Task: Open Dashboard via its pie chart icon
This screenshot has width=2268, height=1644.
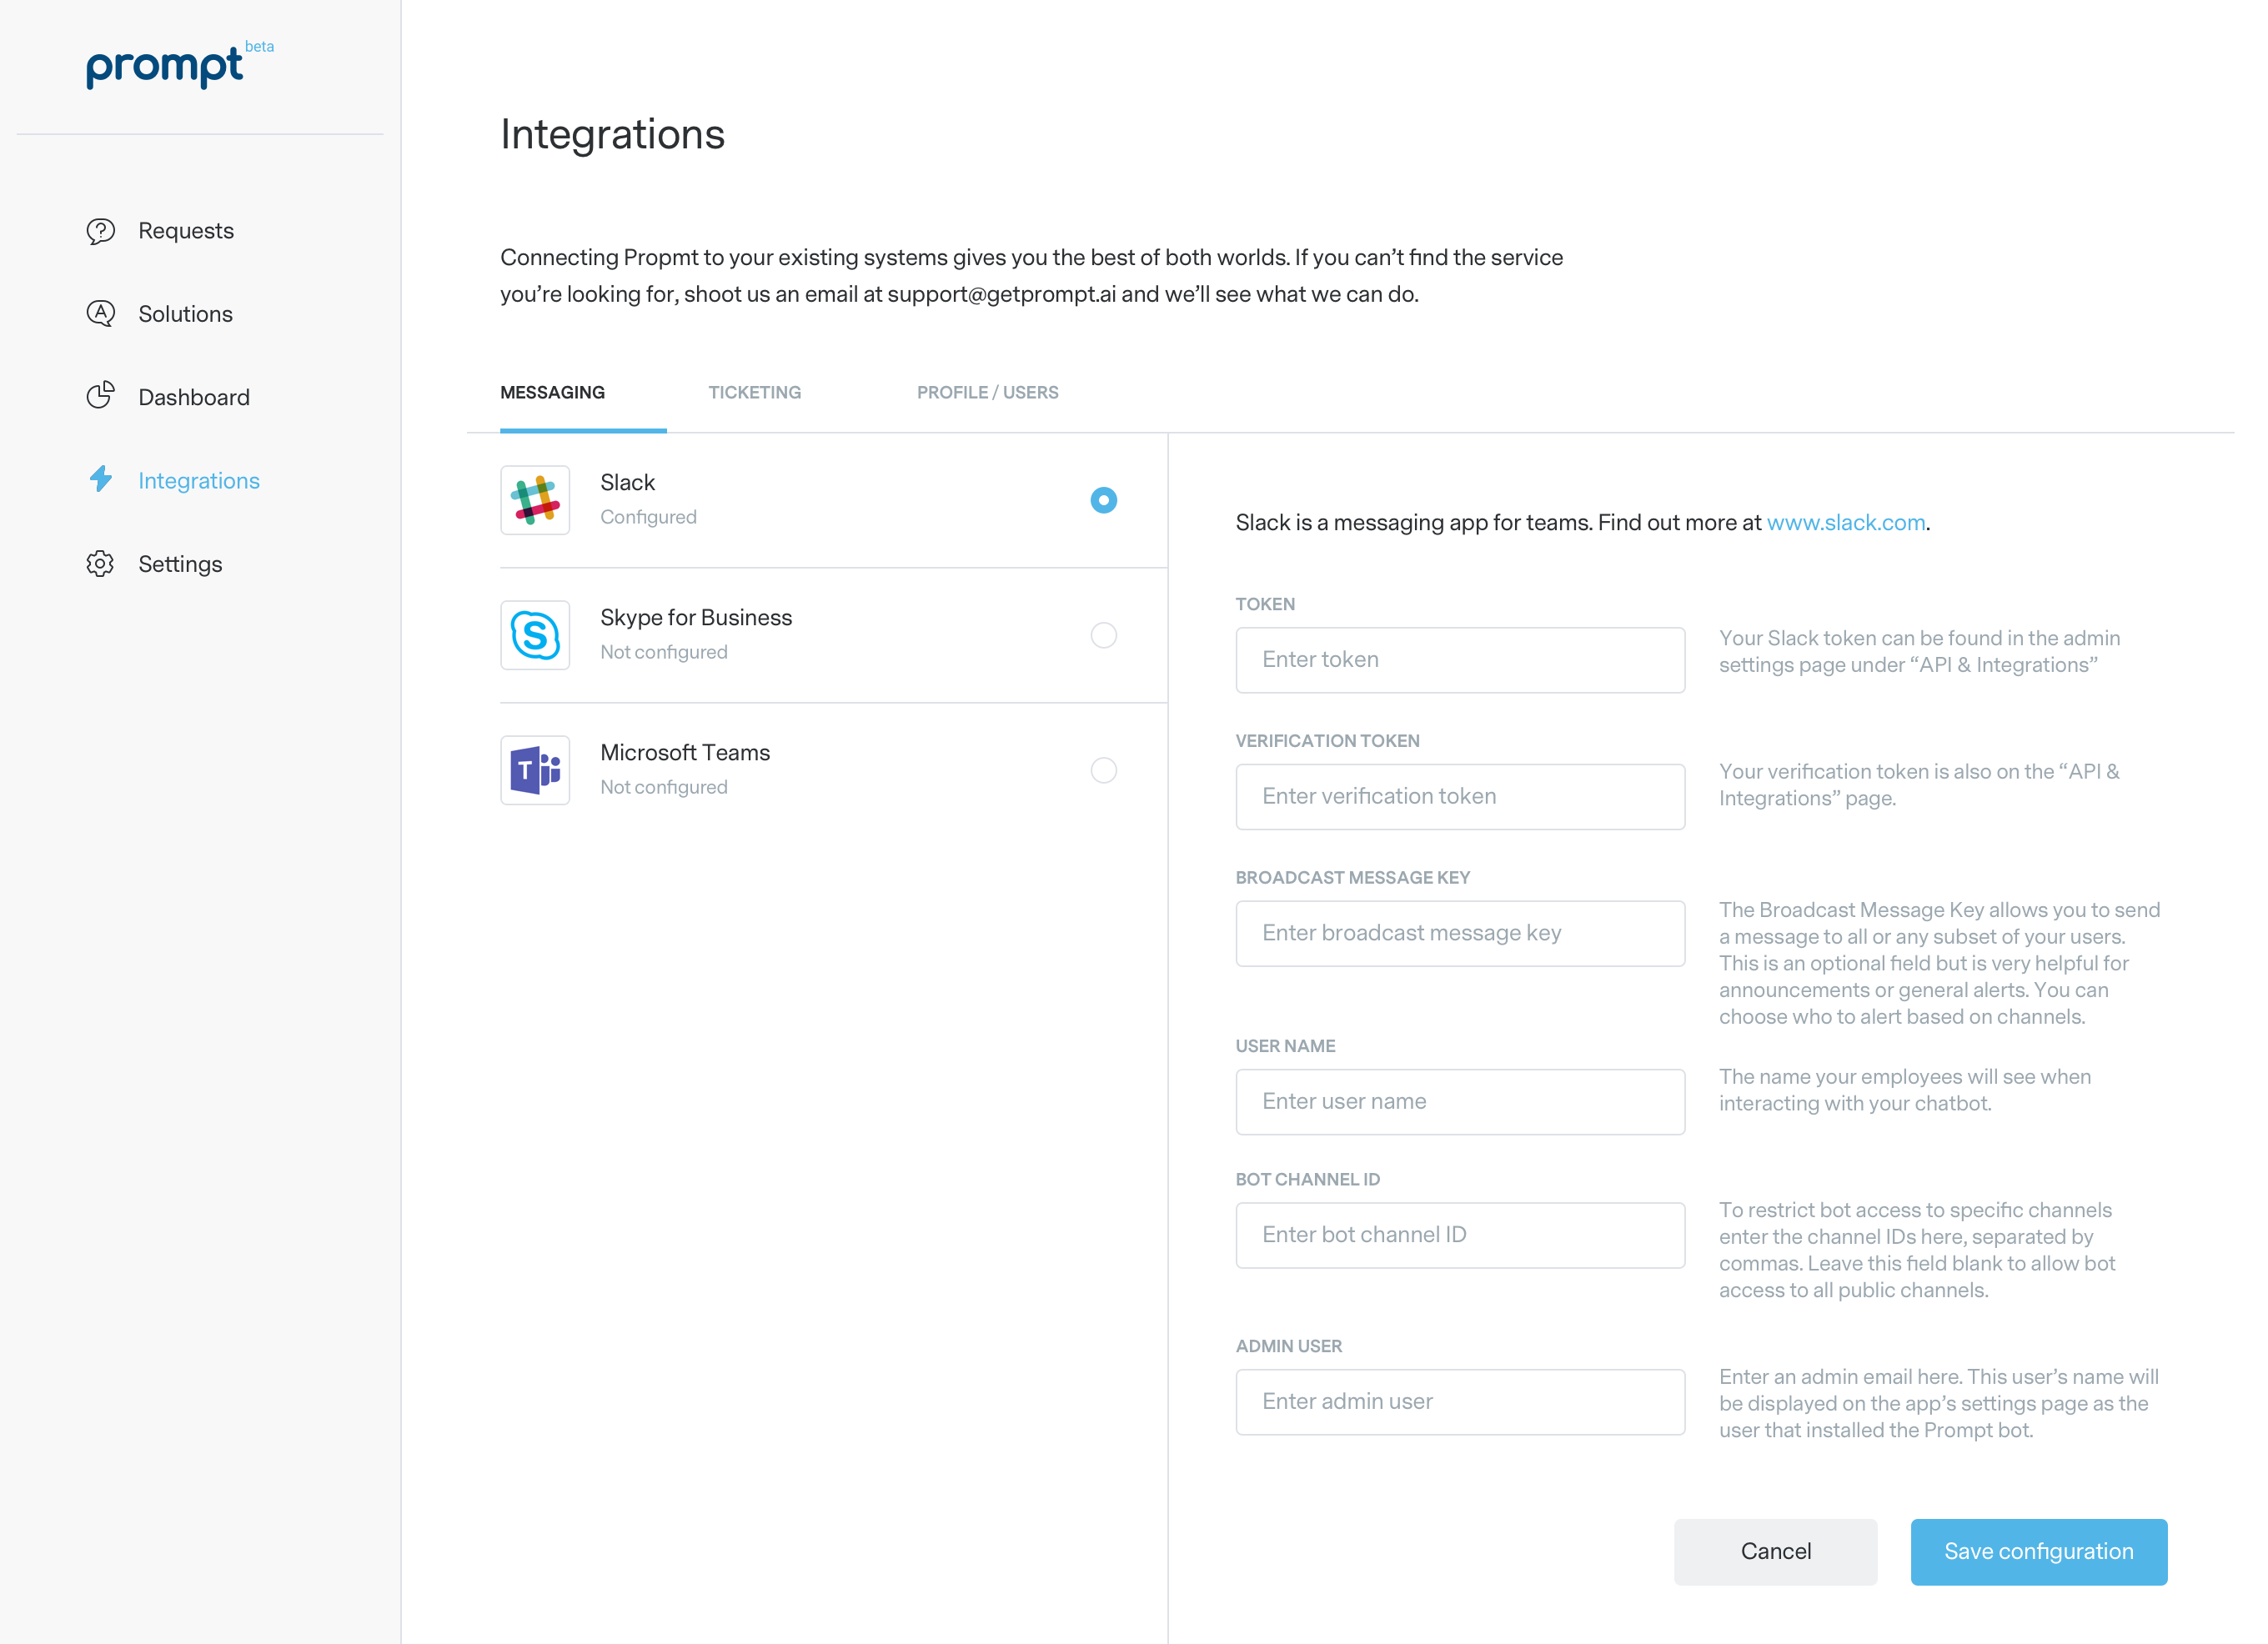Action: coord(100,396)
